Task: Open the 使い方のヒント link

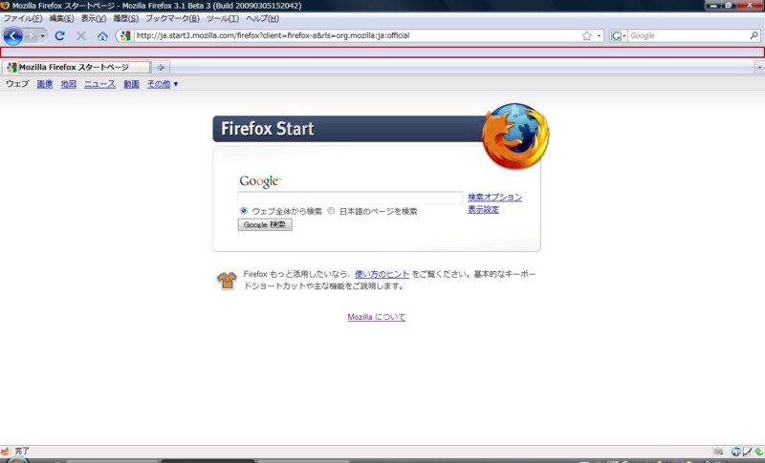Action: point(382,274)
